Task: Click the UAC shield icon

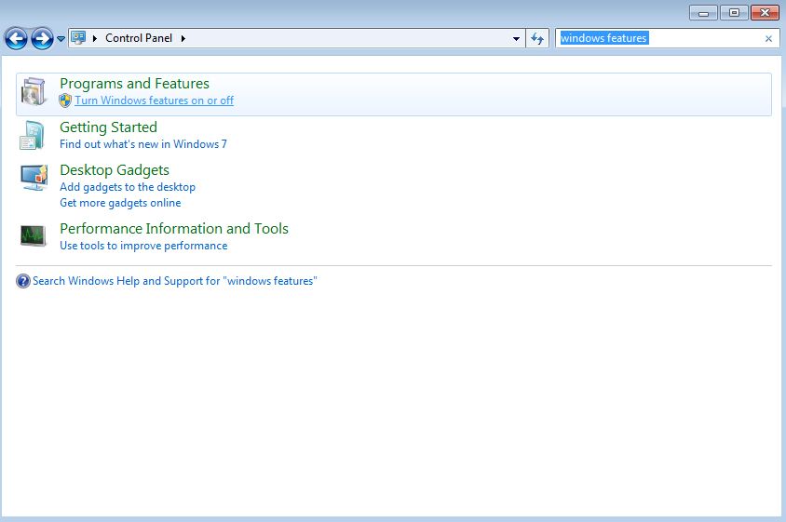Action: 65,100
